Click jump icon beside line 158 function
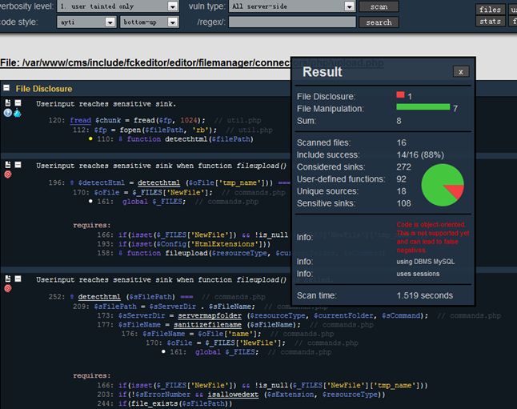Viewport: 517px width, 409px height. point(120,253)
